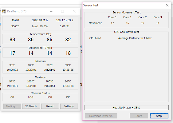Click the 97°C maximum temperature
Screen dimensions: 173x123
tap(12, 81)
